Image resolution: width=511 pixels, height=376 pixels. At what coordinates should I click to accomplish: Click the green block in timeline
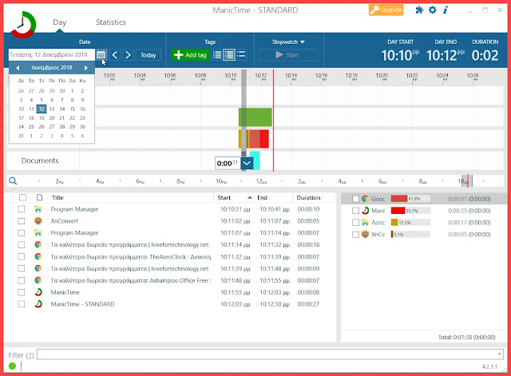(x=255, y=117)
